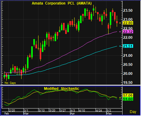Click the 2/20 date marker

pyautogui.click(x=12, y=110)
